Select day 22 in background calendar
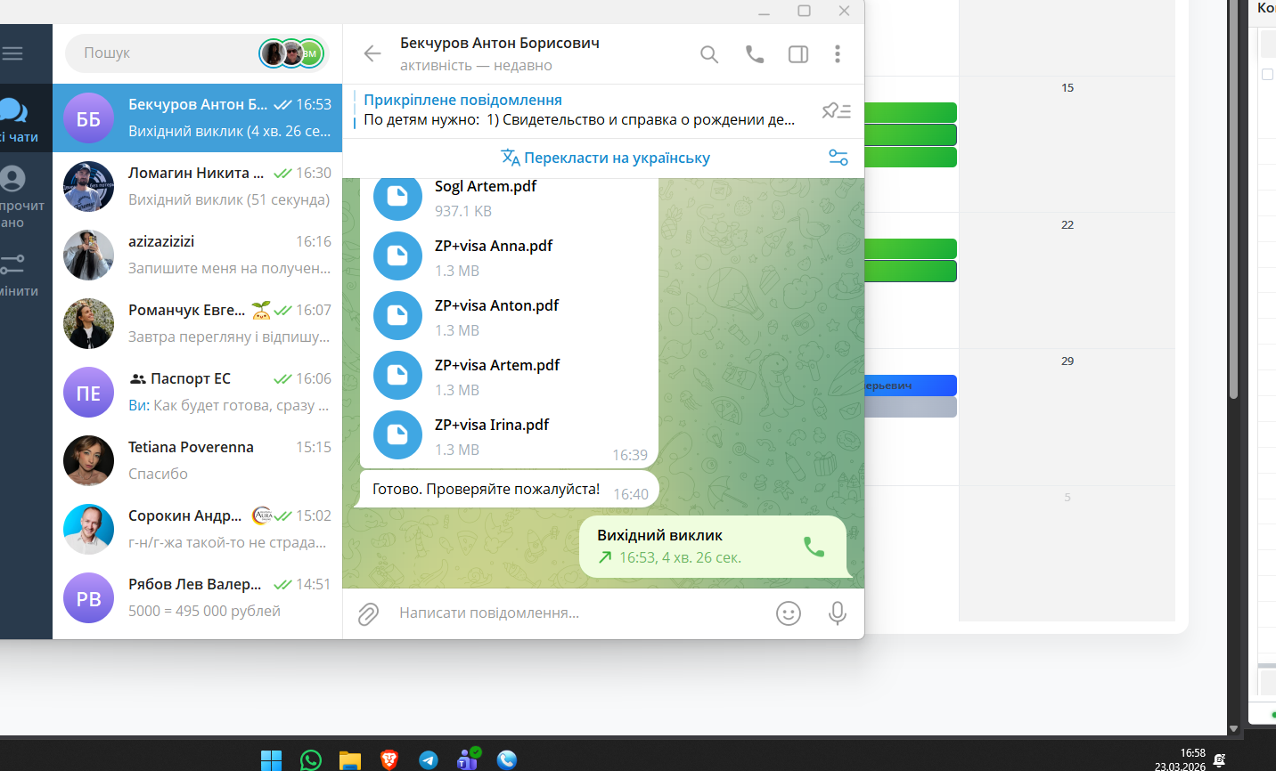This screenshot has width=1276, height=771. (1067, 225)
